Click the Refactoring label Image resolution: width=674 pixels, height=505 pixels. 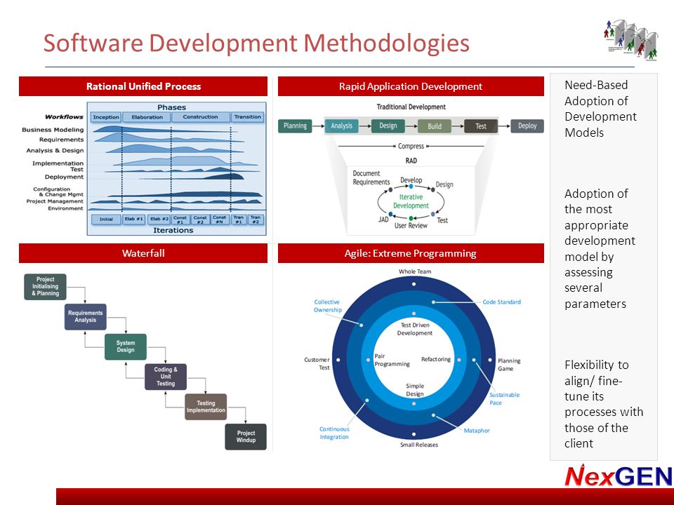pos(436,359)
